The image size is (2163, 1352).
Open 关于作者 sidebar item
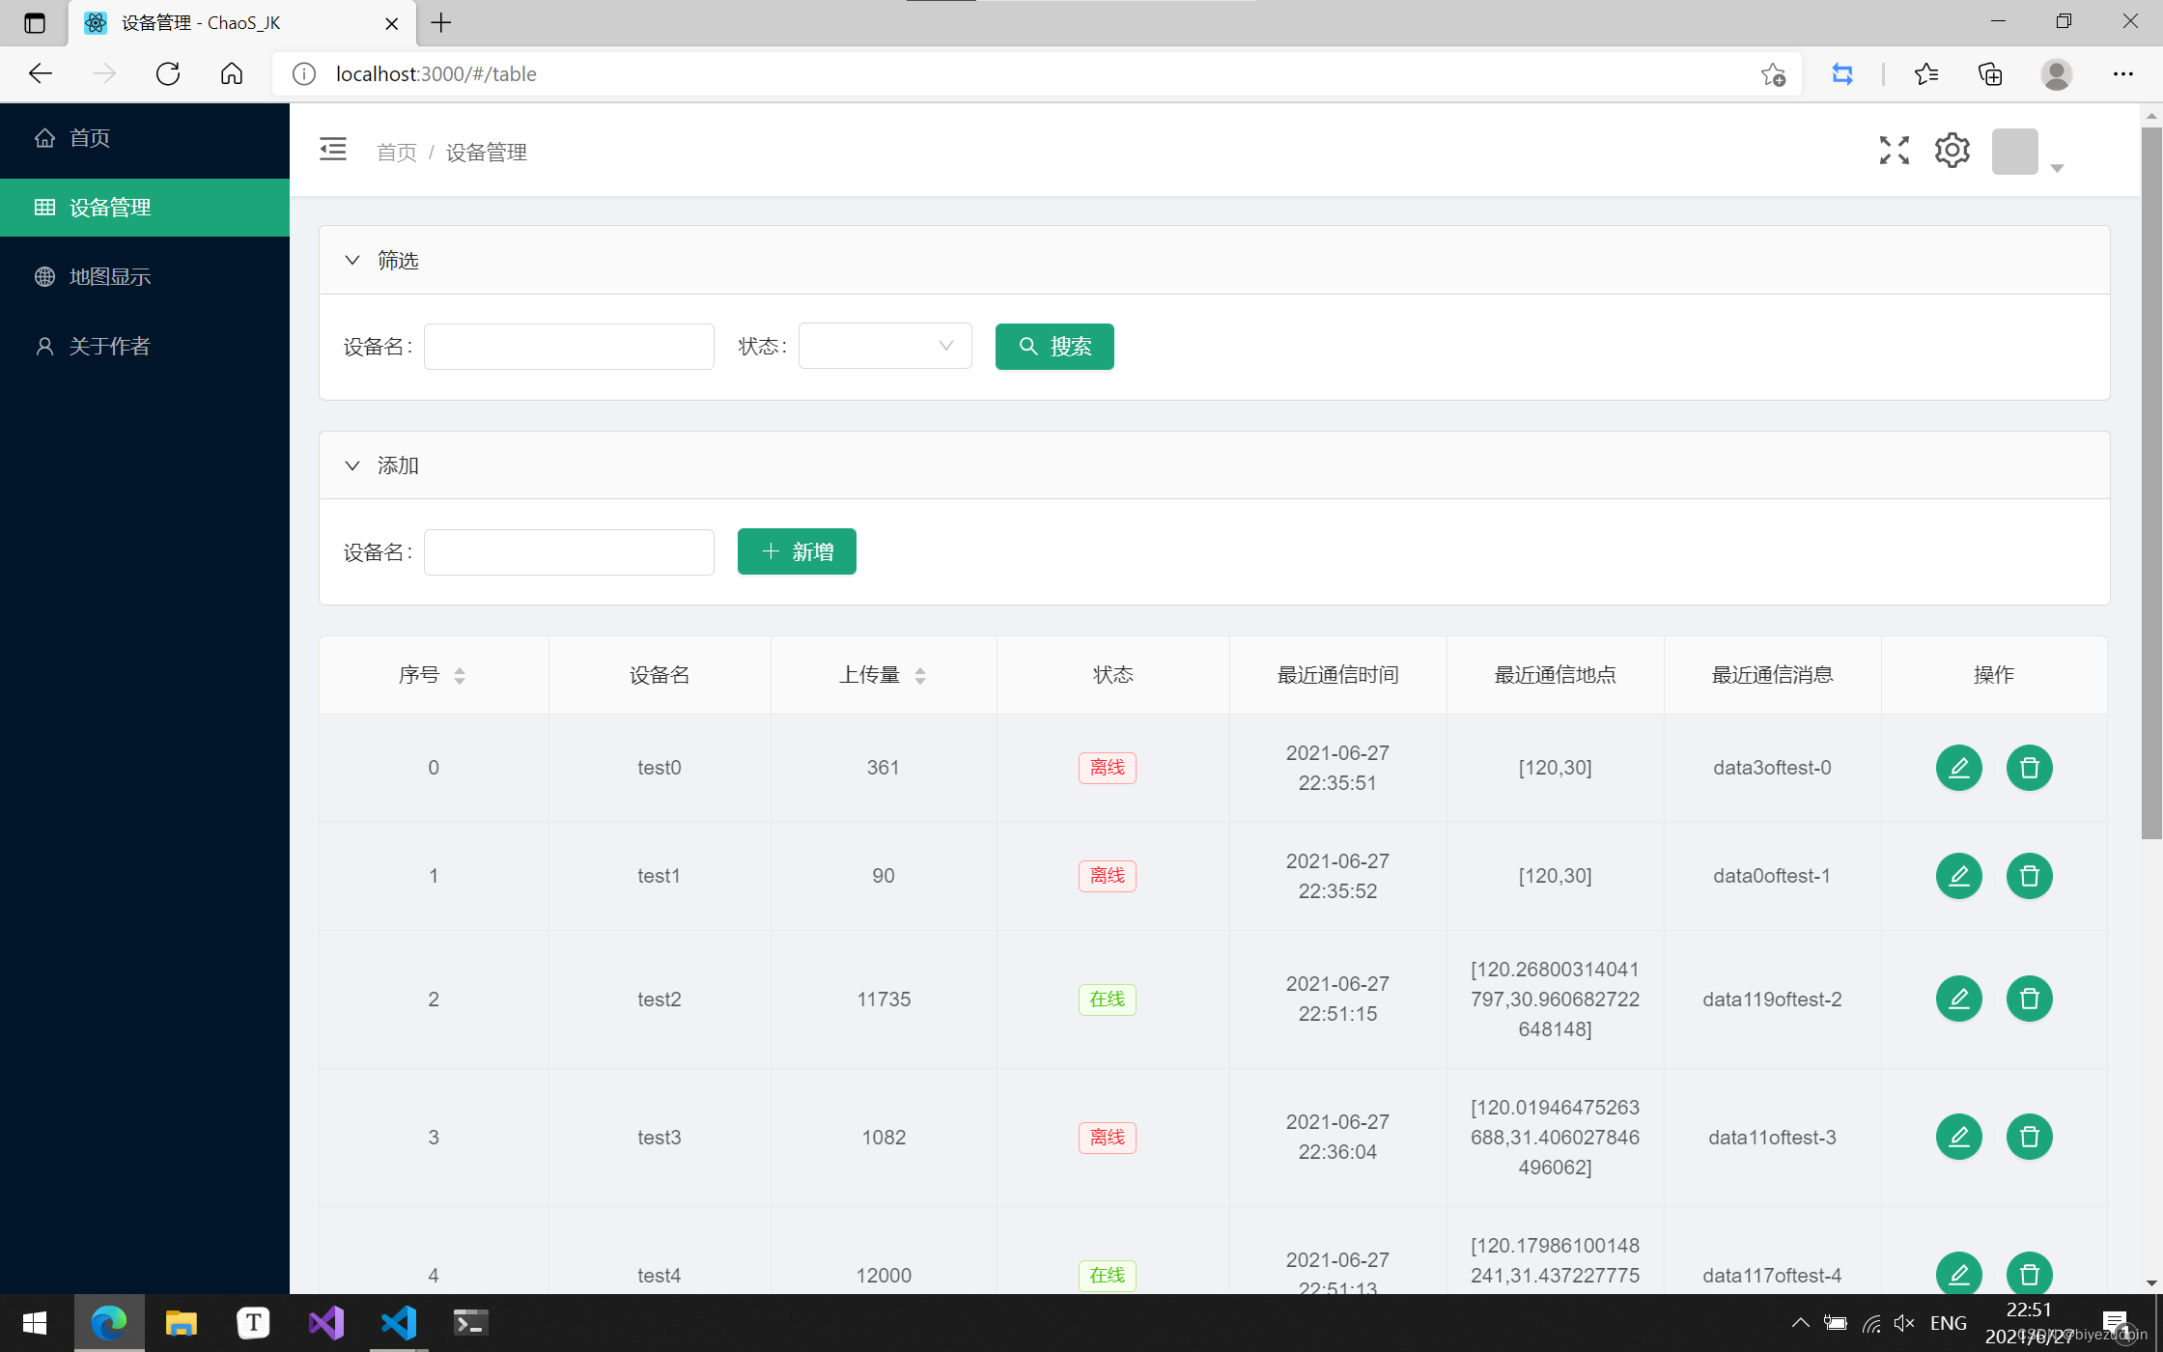110,347
